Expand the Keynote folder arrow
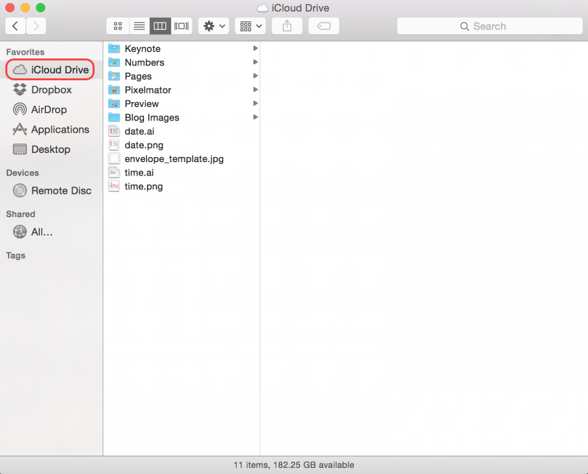588x474 pixels. (255, 48)
